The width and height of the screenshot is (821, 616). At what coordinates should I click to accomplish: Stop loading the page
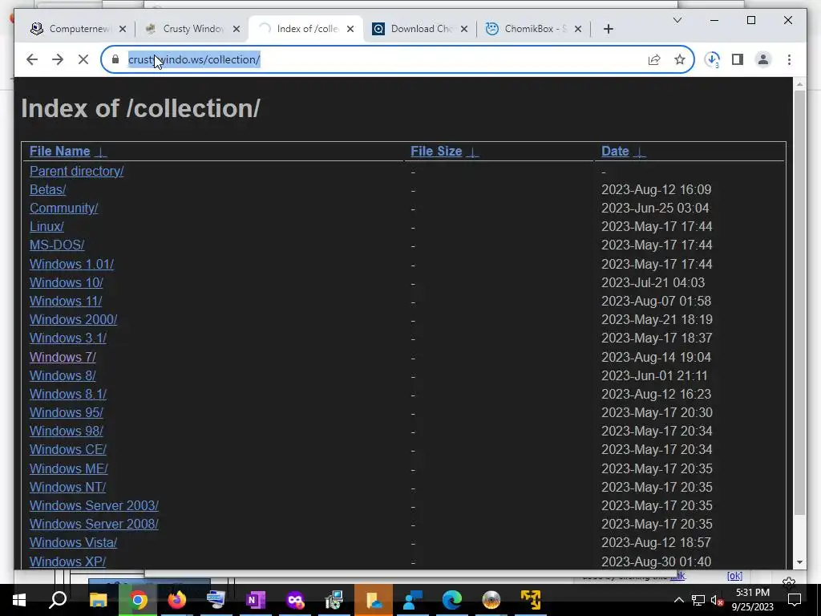click(x=83, y=59)
